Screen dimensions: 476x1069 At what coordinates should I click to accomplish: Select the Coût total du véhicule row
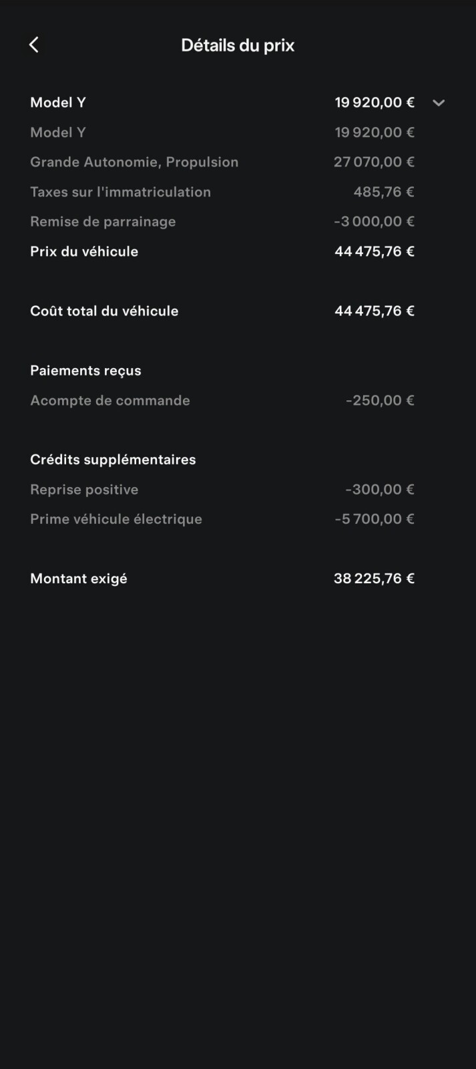click(222, 311)
